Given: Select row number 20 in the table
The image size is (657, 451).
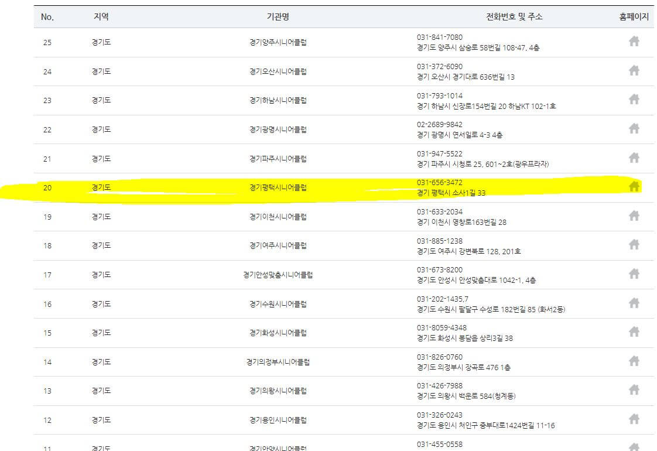Looking at the screenshot, I should click(48, 187).
